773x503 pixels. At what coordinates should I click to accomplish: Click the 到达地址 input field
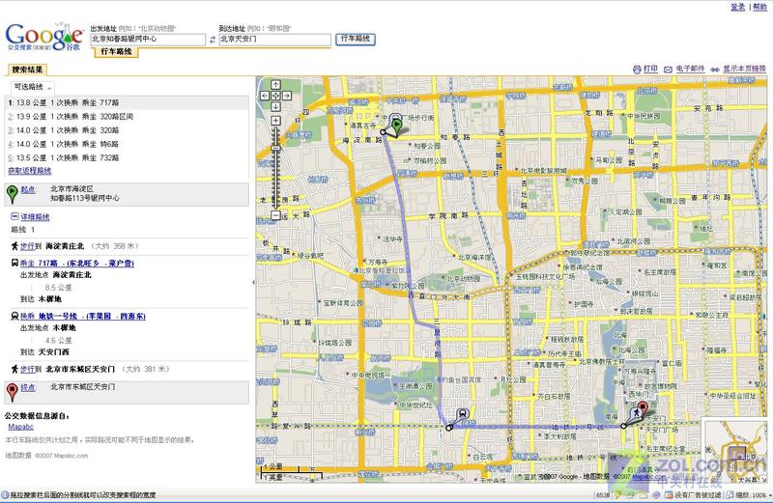(x=275, y=40)
